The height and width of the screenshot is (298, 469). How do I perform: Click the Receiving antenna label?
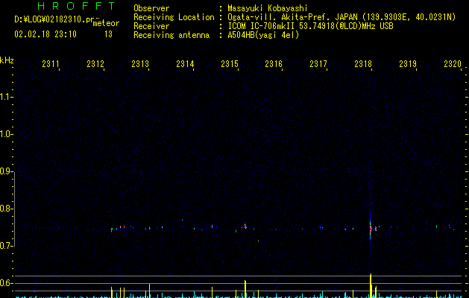click(x=171, y=35)
